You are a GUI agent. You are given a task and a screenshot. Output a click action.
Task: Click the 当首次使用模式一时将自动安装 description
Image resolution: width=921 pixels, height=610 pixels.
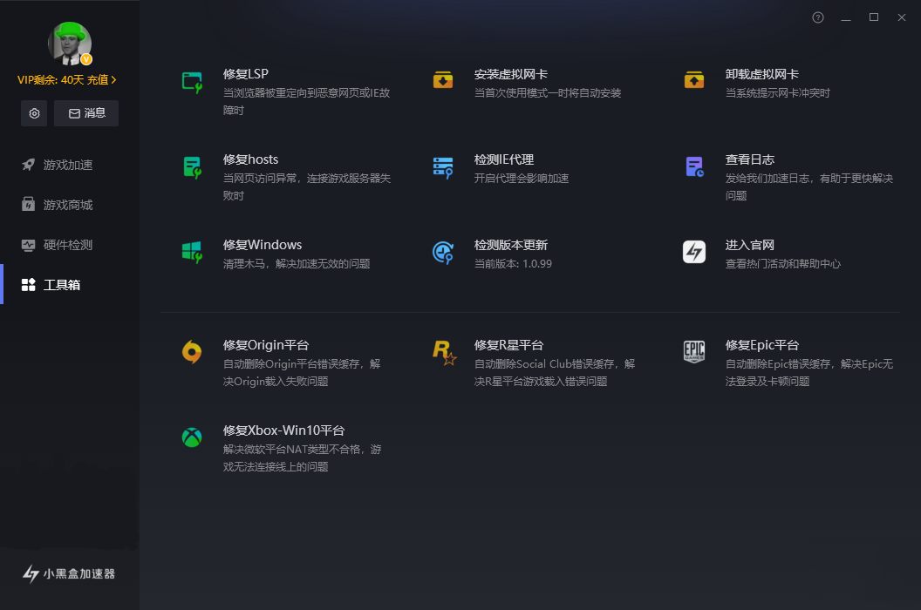[548, 92]
